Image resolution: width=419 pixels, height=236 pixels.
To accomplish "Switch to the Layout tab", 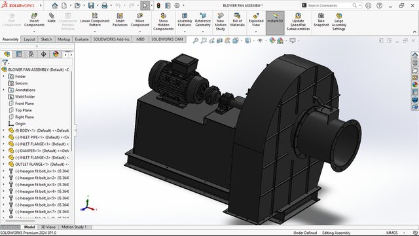I will point(29,39).
